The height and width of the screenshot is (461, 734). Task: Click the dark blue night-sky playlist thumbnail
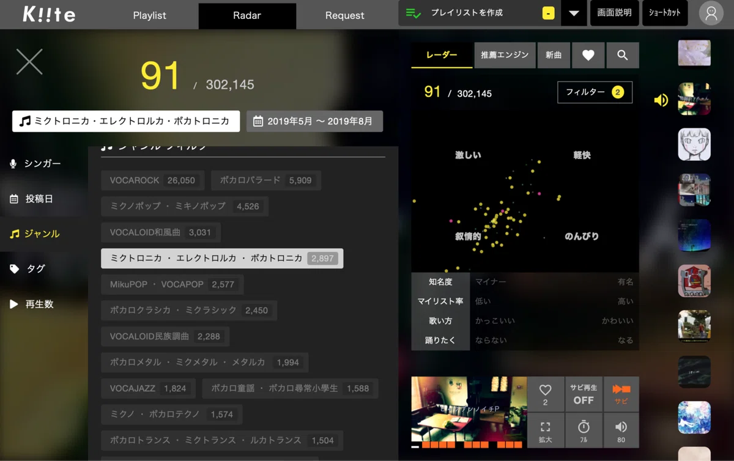click(x=694, y=235)
